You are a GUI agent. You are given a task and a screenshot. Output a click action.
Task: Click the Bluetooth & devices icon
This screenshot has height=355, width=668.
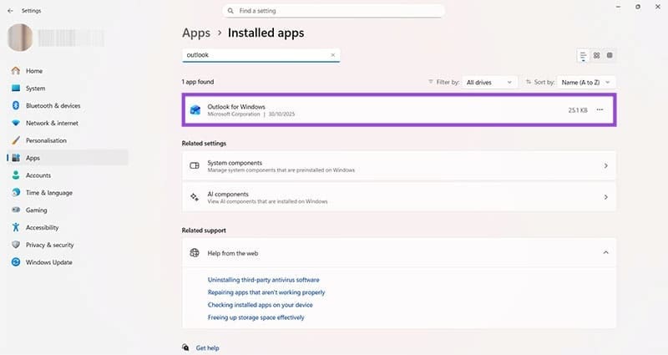click(16, 106)
